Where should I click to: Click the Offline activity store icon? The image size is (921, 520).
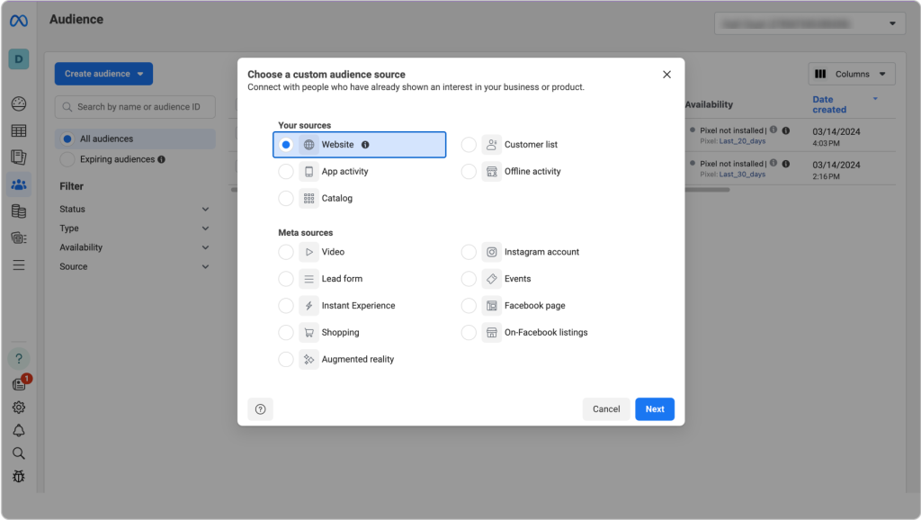(492, 172)
